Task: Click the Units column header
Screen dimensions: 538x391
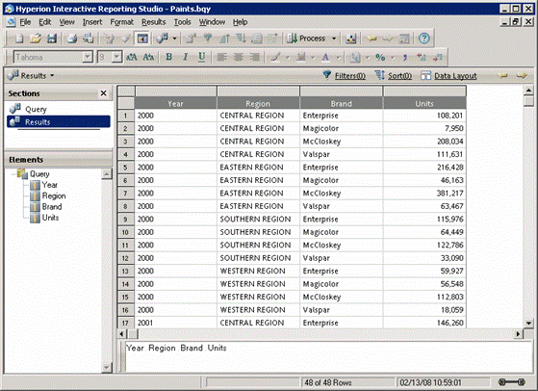Action: tap(424, 103)
